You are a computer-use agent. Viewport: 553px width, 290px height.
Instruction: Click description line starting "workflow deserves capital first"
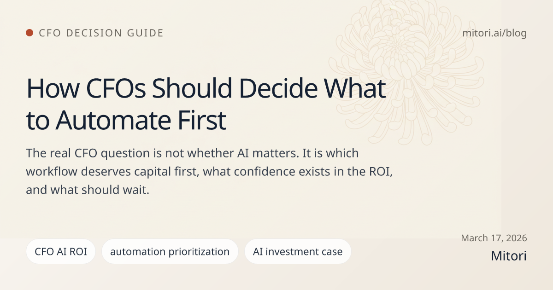[209, 172]
